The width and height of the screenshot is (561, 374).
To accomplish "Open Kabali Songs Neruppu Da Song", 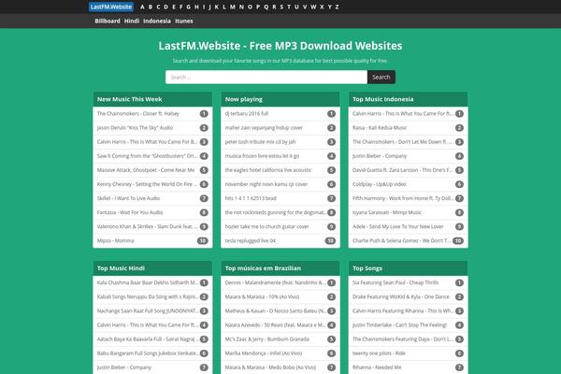I will (x=148, y=296).
